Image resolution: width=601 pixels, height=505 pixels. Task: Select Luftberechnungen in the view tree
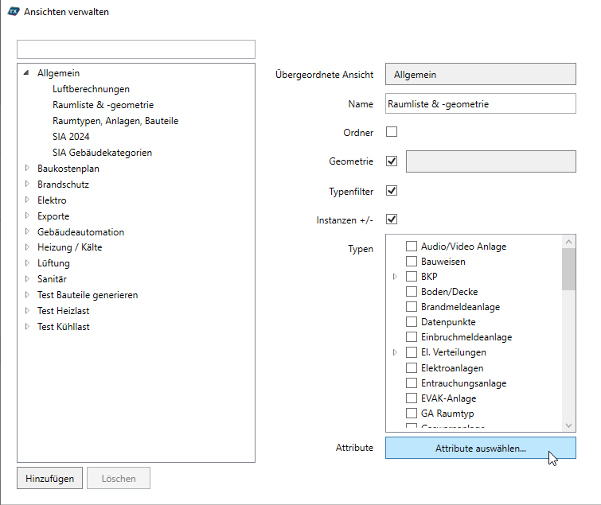point(91,89)
